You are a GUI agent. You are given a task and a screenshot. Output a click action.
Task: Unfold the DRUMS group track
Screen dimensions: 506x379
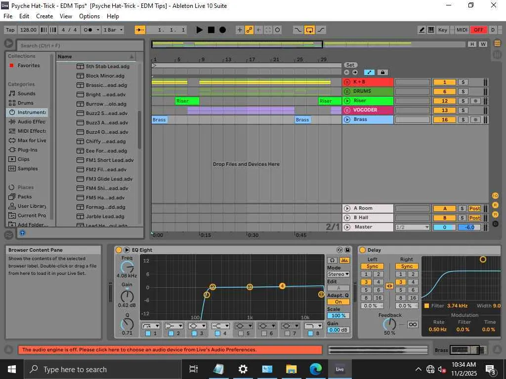pos(347,91)
